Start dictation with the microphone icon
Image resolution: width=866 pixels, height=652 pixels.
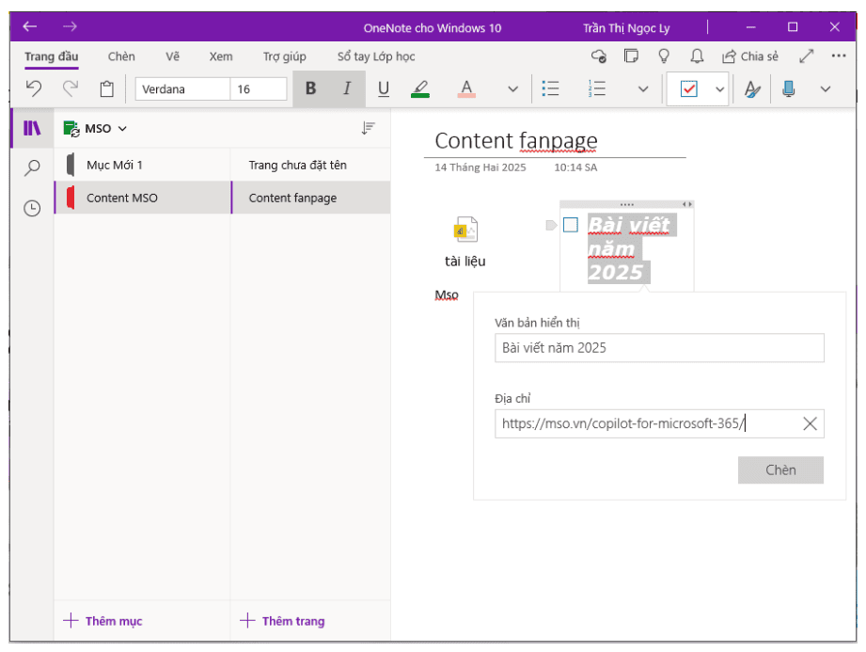pos(789,88)
